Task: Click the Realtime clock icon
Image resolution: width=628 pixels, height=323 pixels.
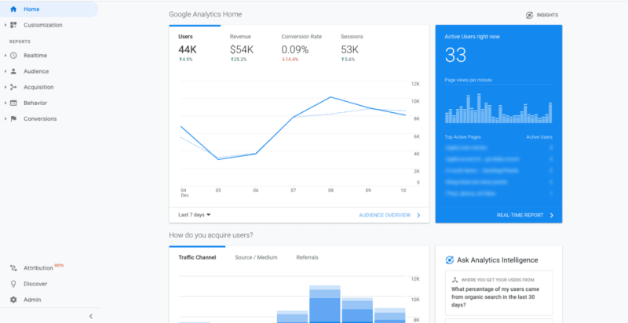Action: [x=13, y=56]
